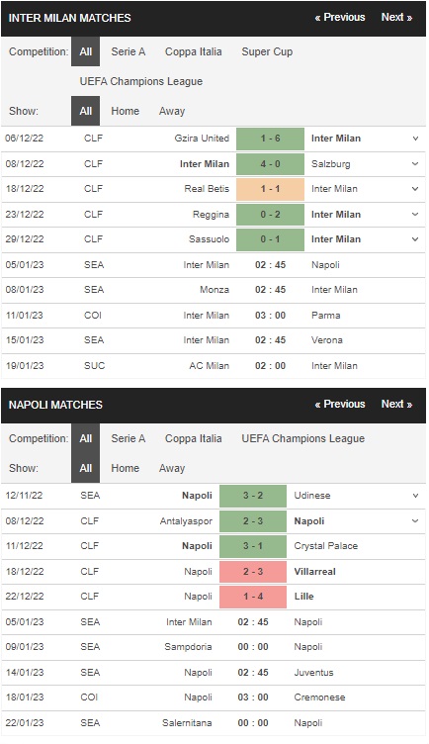Open Juventus team link in Napoli fixtures
The image size is (429, 744).
[313, 673]
